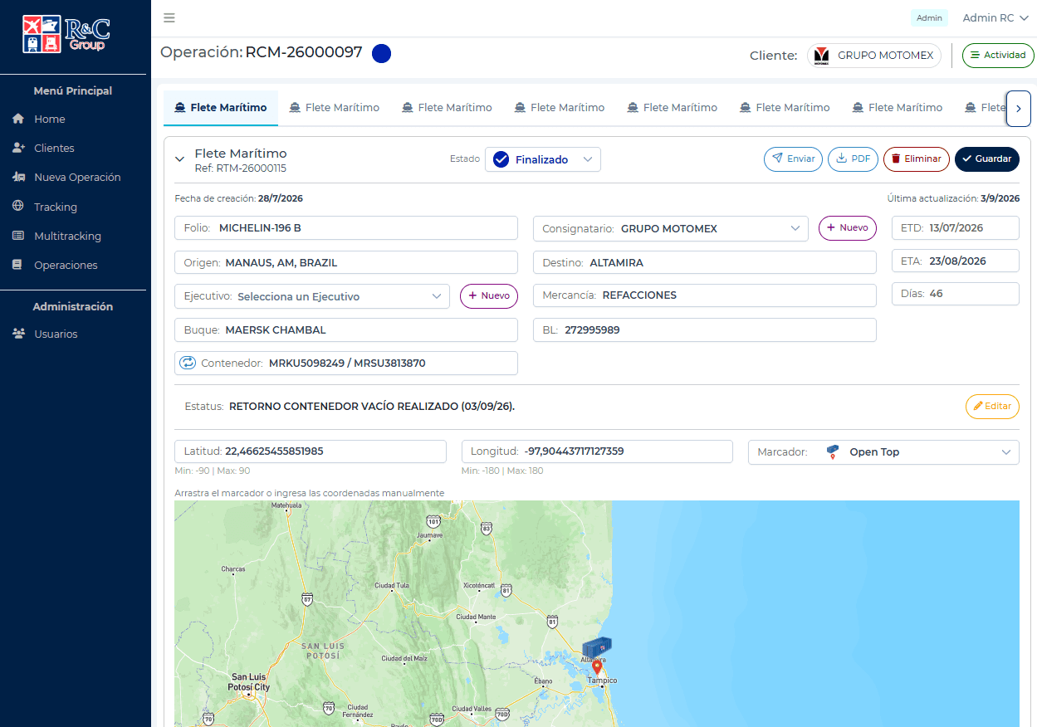Click the Latitud input field
This screenshot has width=1037, height=727.
point(311,451)
